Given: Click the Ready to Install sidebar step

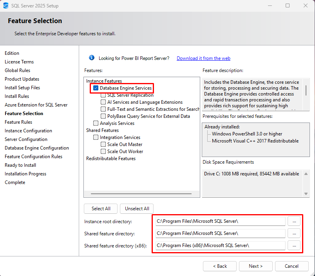Looking at the screenshot, I should pos(20,165).
